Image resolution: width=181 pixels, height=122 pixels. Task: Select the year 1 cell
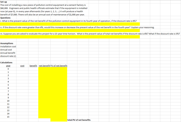tap(8, 72)
